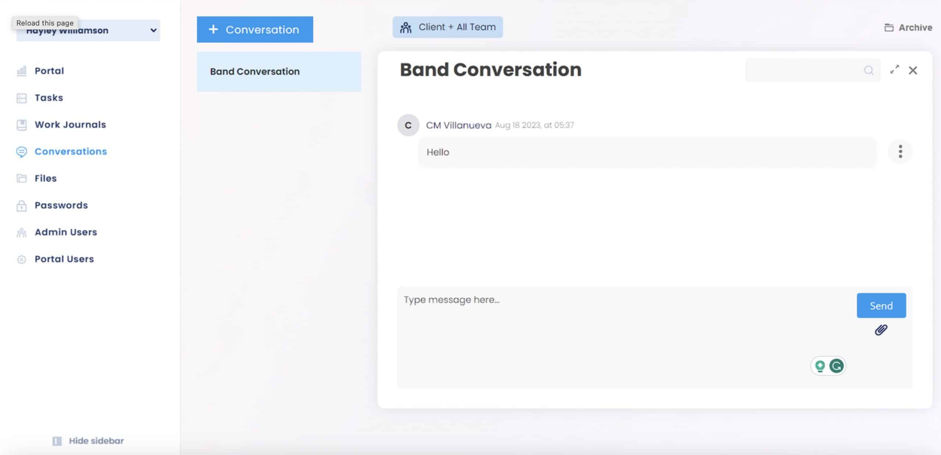Select the Conversations menu item

click(71, 151)
